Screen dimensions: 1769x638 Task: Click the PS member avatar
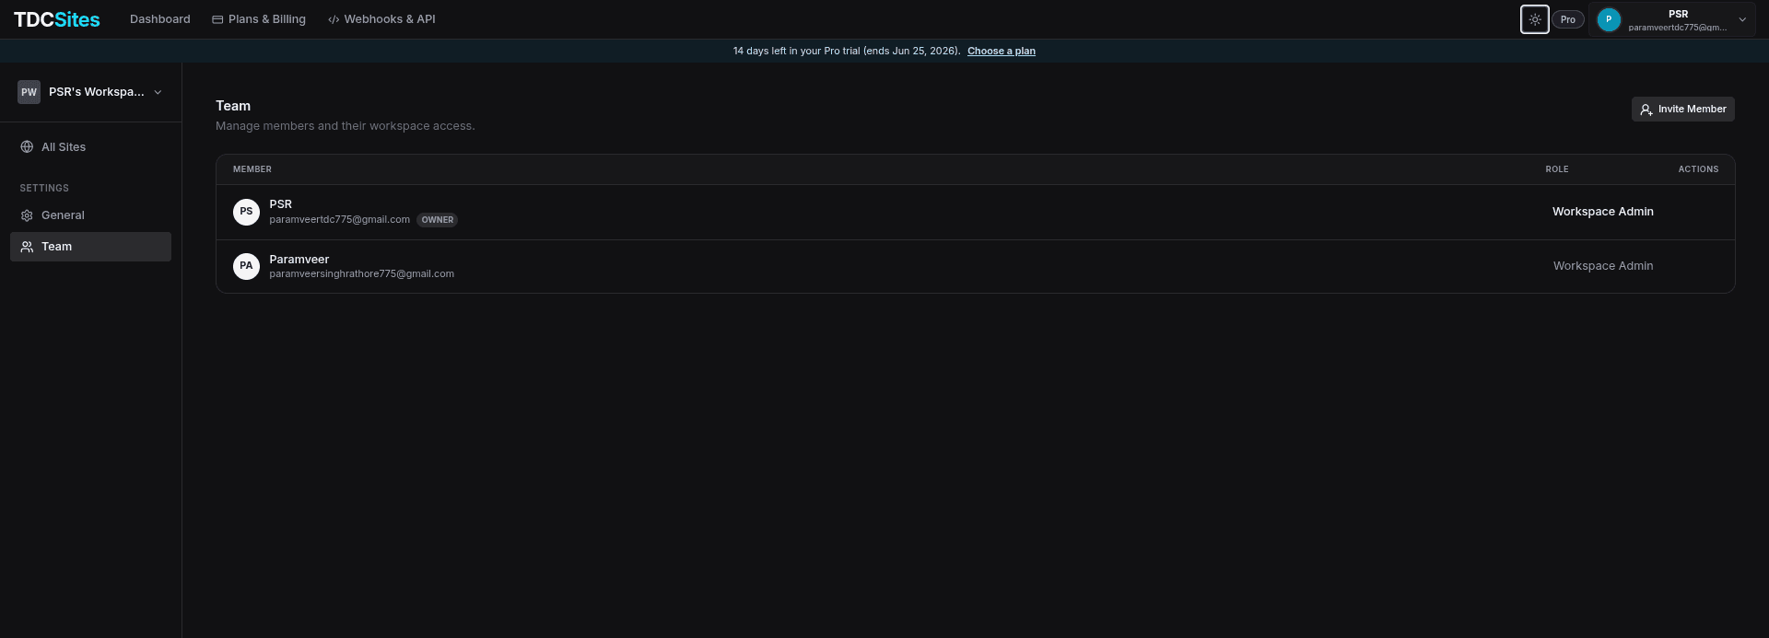pos(246,212)
